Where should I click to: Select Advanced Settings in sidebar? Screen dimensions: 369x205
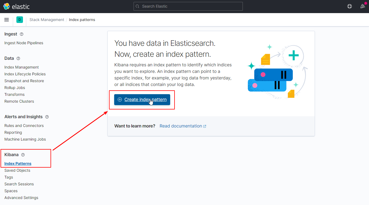21,198
